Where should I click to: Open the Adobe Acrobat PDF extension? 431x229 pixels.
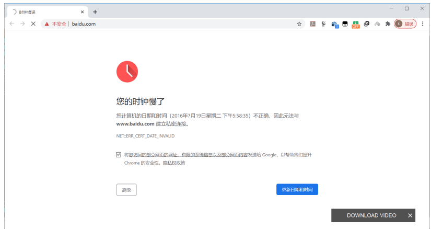pos(312,24)
